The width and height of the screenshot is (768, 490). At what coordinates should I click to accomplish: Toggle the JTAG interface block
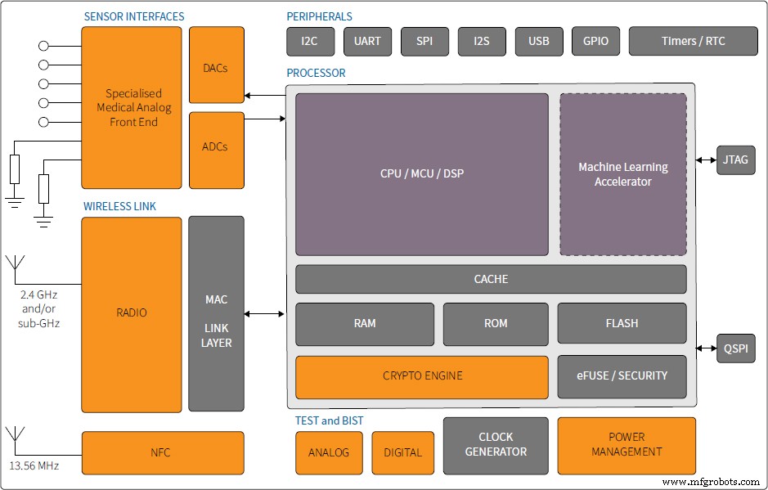pyautogui.click(x=735, y=160)
